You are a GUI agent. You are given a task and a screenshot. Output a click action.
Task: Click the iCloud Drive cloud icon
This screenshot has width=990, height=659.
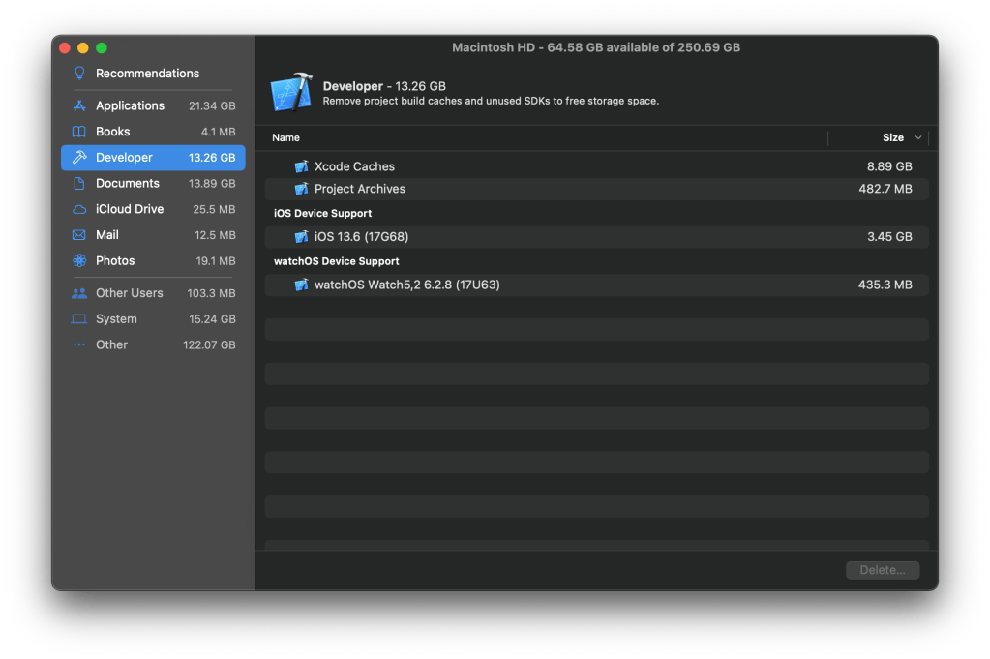click(79, 209)
